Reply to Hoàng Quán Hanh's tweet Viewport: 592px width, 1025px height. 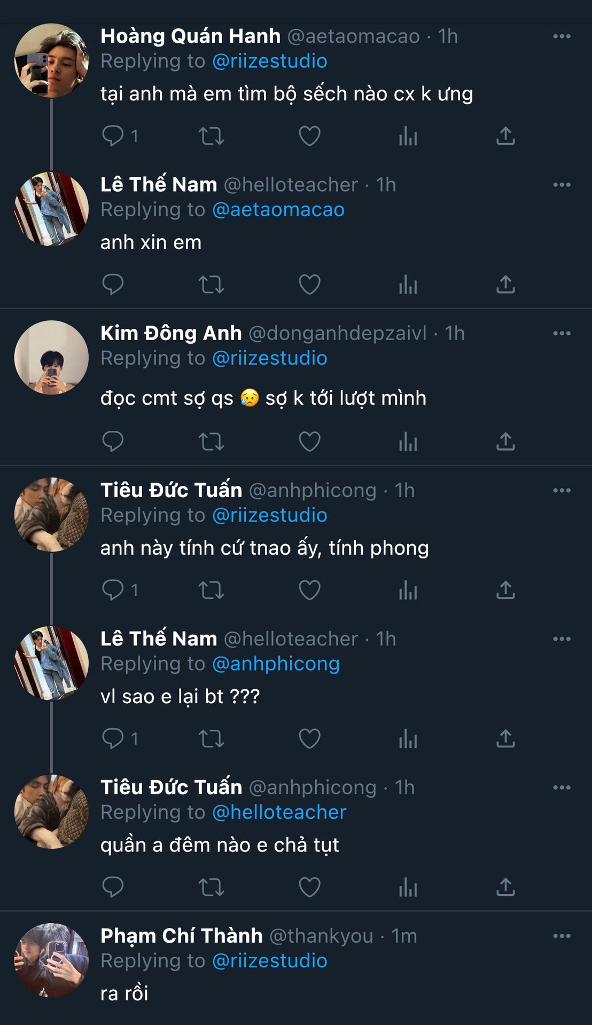point(113,136)
